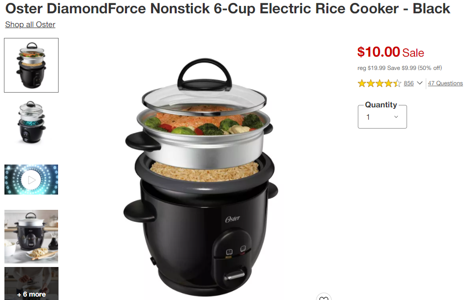473x300 pixels.
Task: Play the product video thumbnail
Action: (32, 180)
